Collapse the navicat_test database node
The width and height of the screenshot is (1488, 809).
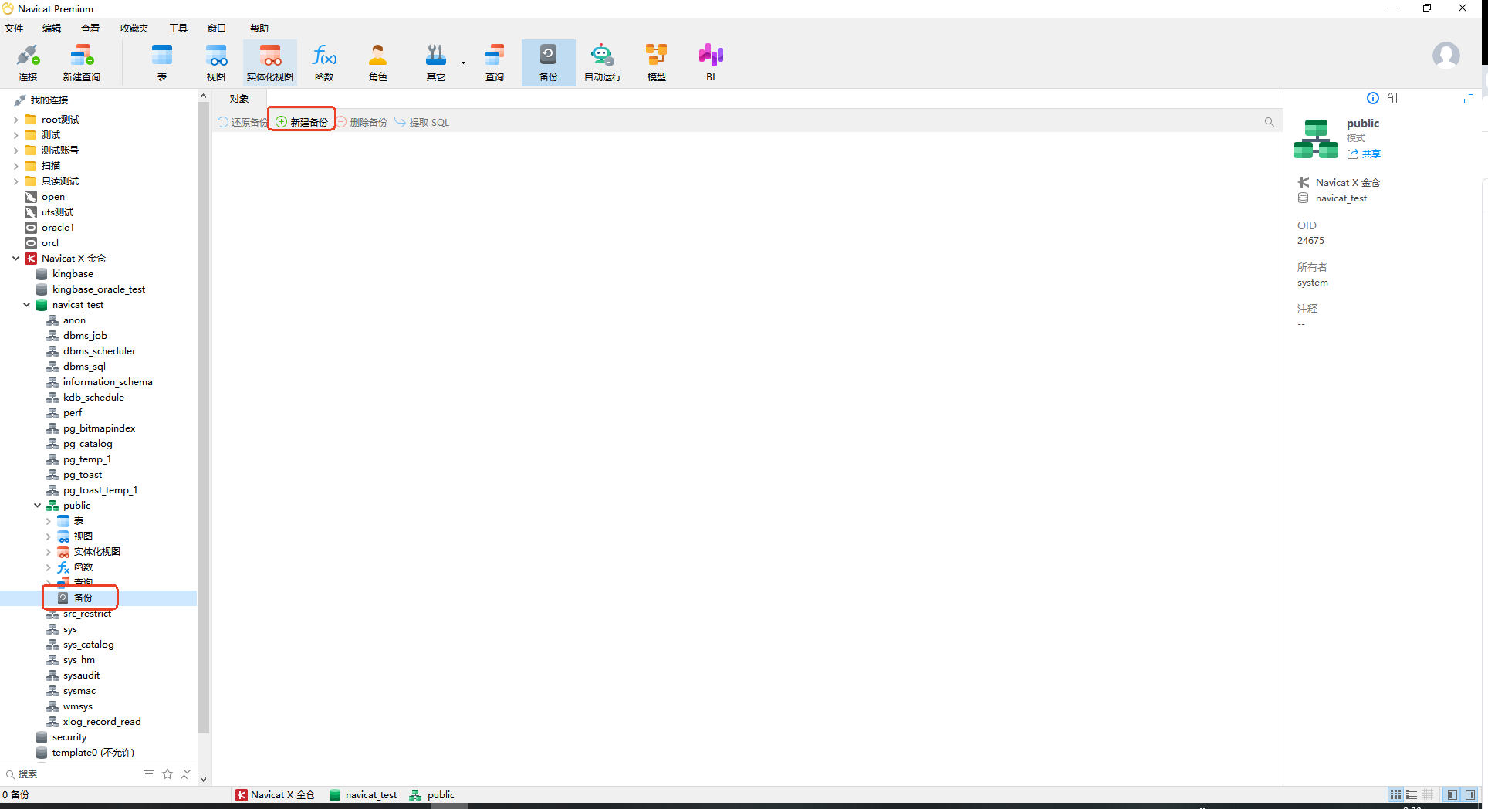click(x=27, y=305)
